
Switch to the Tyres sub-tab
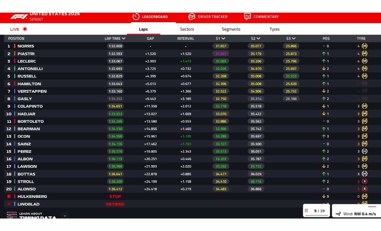pos(275,29)
